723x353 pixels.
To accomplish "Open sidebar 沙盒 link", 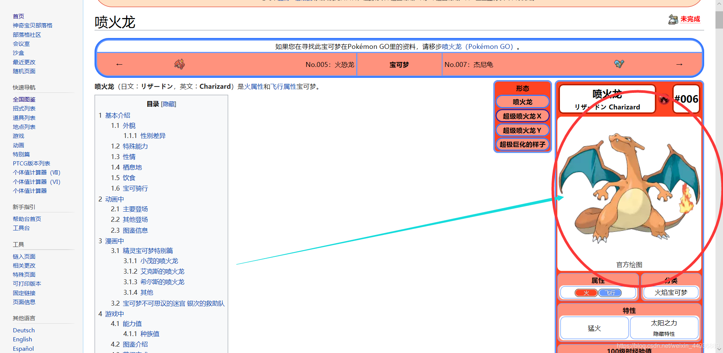I will pos(18,53).
